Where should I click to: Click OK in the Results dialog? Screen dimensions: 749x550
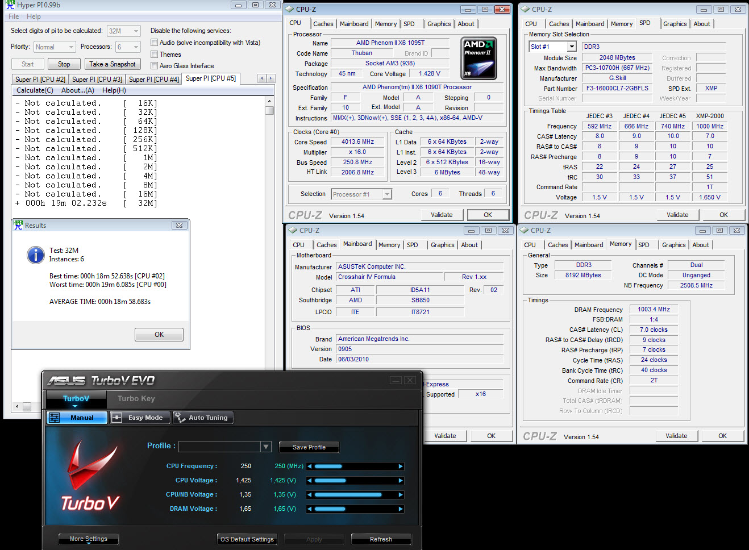[159, 335]
